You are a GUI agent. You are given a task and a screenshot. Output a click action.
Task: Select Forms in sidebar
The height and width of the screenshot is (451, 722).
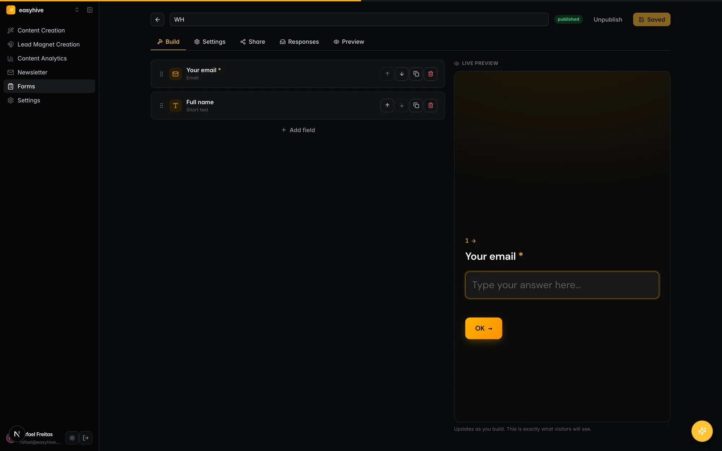(49, 86)
